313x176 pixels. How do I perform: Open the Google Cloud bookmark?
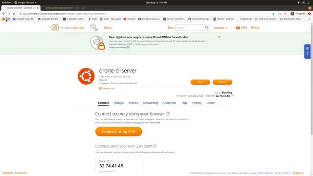pos(23,19)
